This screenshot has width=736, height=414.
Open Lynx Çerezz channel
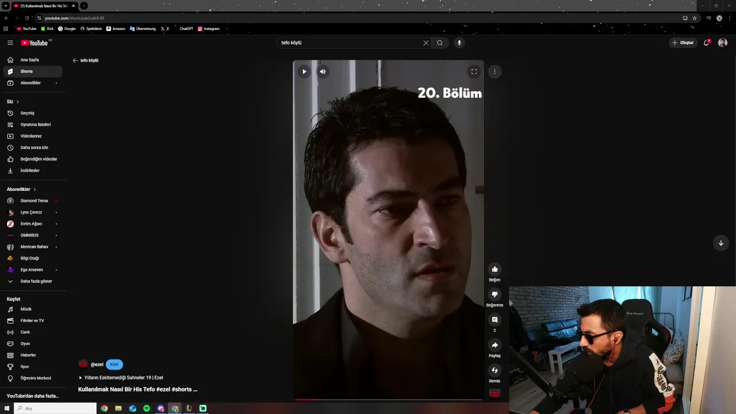tap(33, 212)
